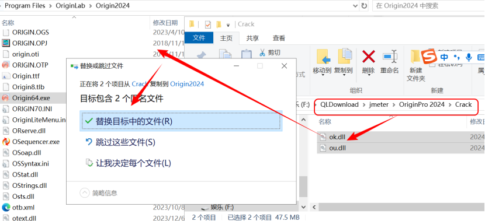Select OSSyntax.ini file

(30, 164)
